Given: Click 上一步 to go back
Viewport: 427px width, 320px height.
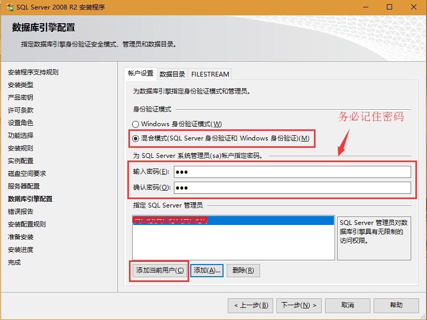Looking at the screenshot, I should tap(251, 305).
